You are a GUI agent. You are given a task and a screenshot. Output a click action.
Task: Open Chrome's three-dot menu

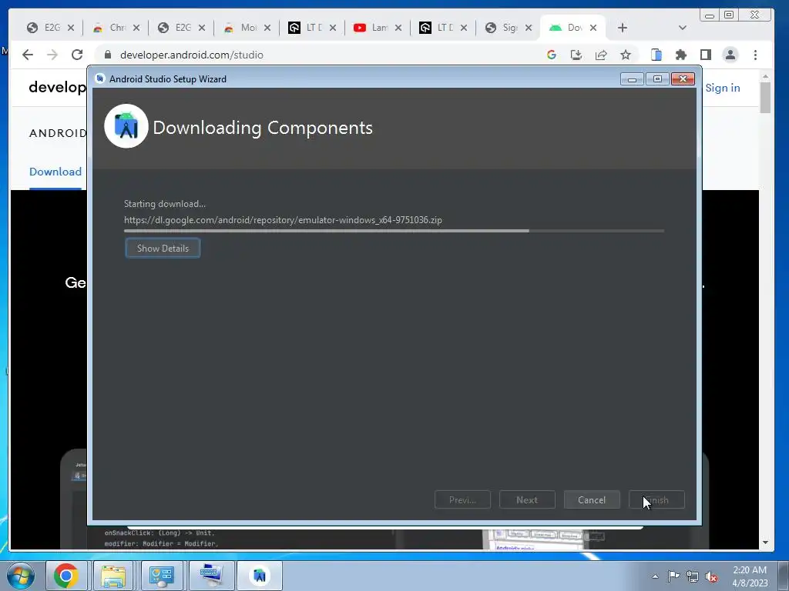click(755, 55)
